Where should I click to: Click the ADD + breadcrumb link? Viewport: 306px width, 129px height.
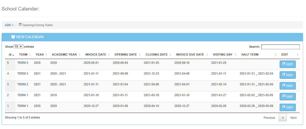(x=9, y=25)
